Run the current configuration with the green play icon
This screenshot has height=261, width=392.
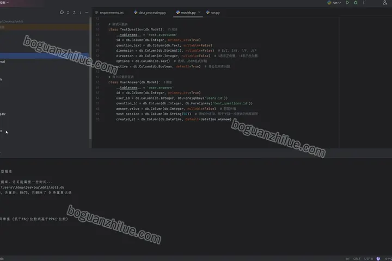tap(347, 3)
